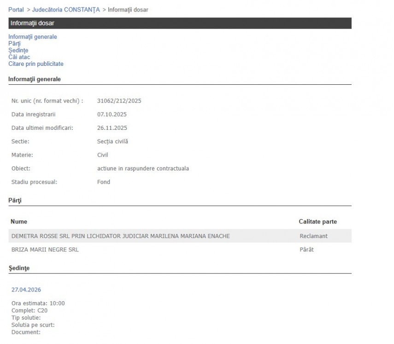The image size is (394, 344).
Task: Navigate to Căi atac section link
Action: 19,57
